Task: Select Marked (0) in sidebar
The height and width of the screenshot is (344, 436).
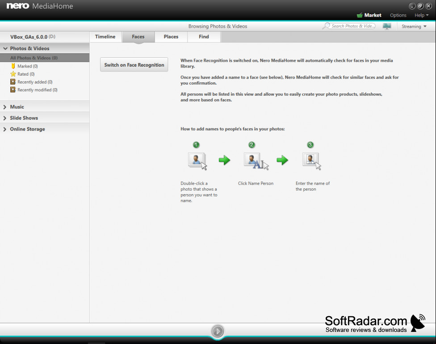Action: point(28,66)
